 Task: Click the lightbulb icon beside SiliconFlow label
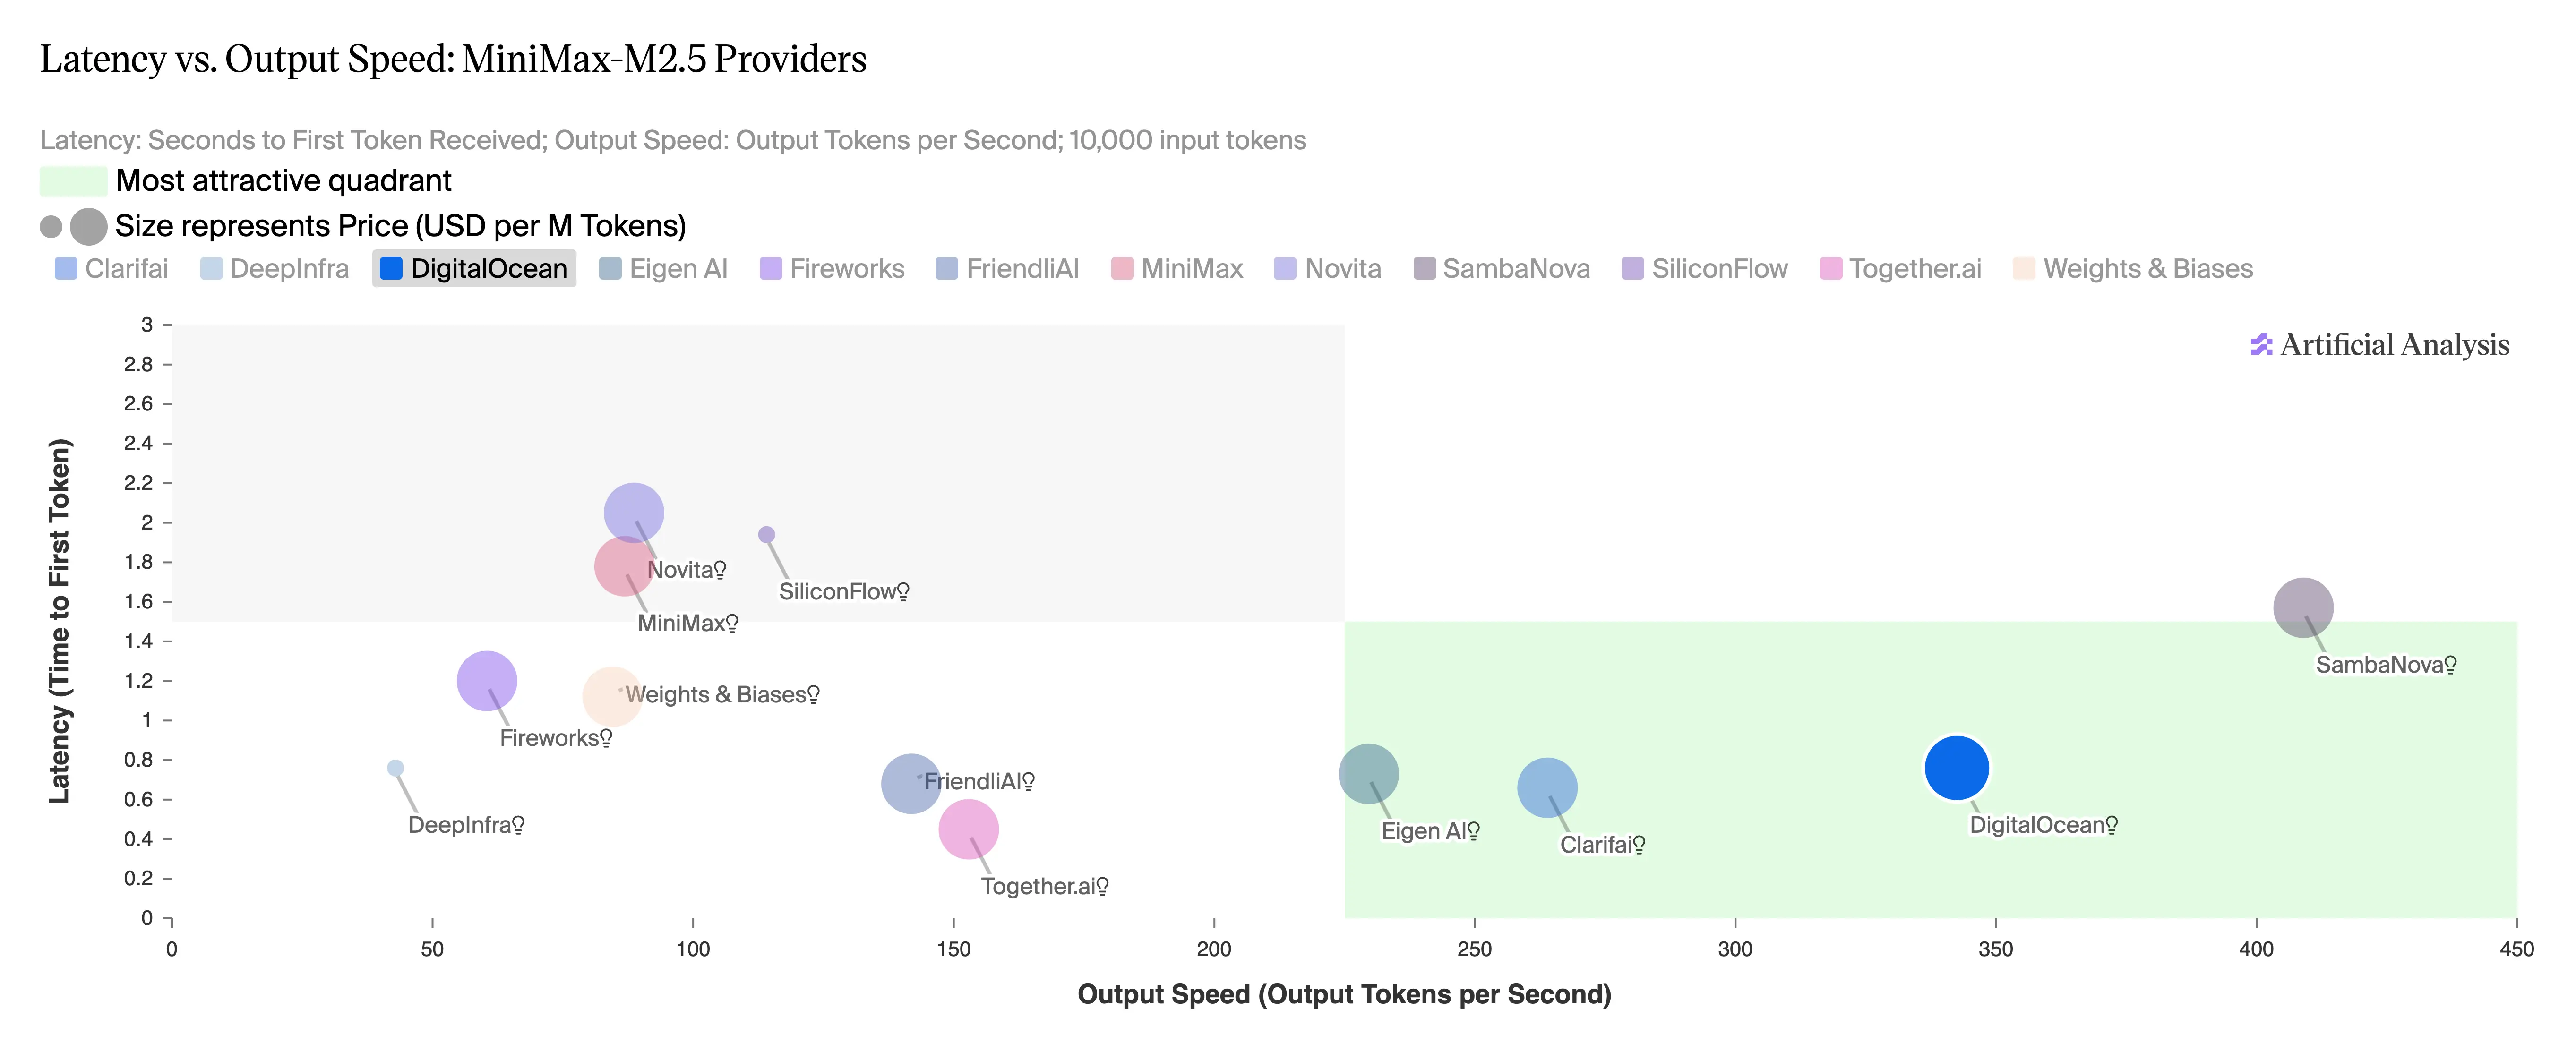tap(903, 592)
